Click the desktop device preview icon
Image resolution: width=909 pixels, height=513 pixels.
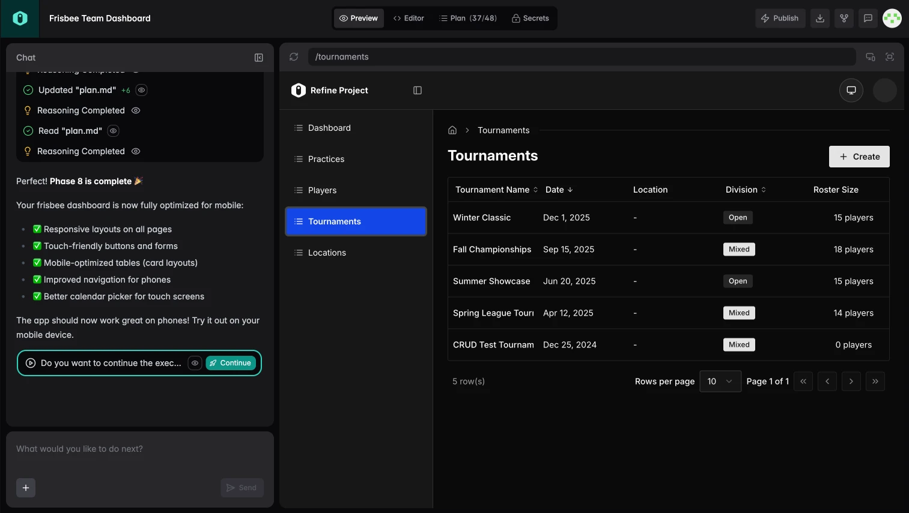pos(851,89)
